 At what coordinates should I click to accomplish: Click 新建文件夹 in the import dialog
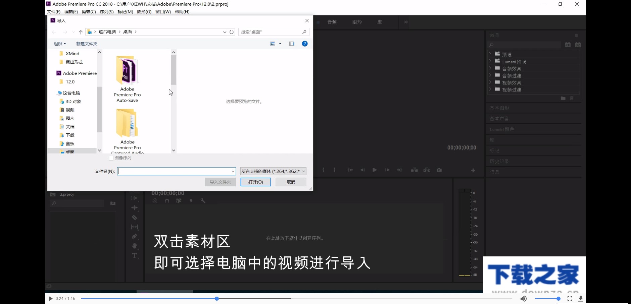[86, 43]
